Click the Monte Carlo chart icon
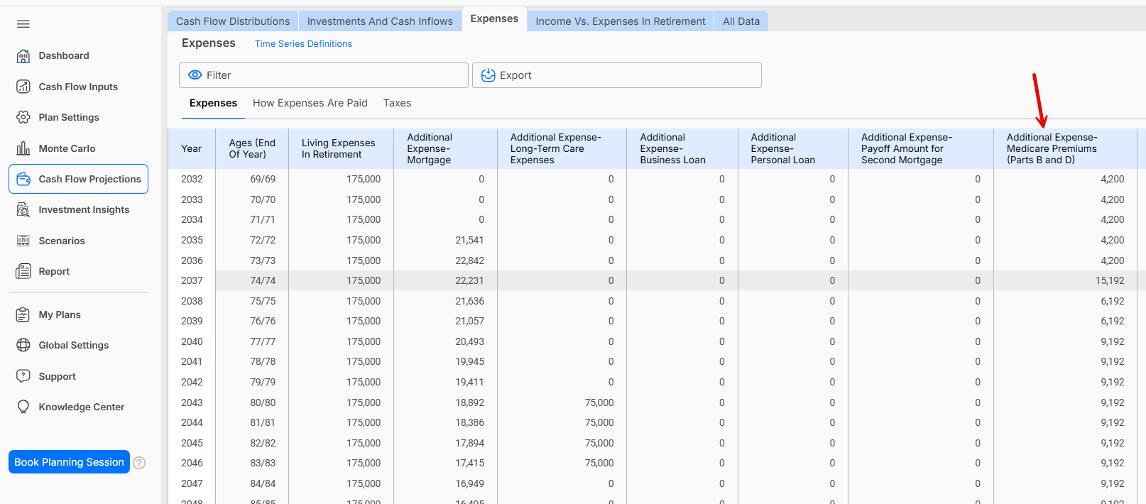 23,148
